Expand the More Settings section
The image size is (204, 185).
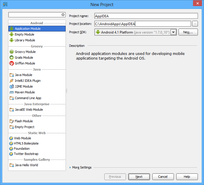pos(70,167)
